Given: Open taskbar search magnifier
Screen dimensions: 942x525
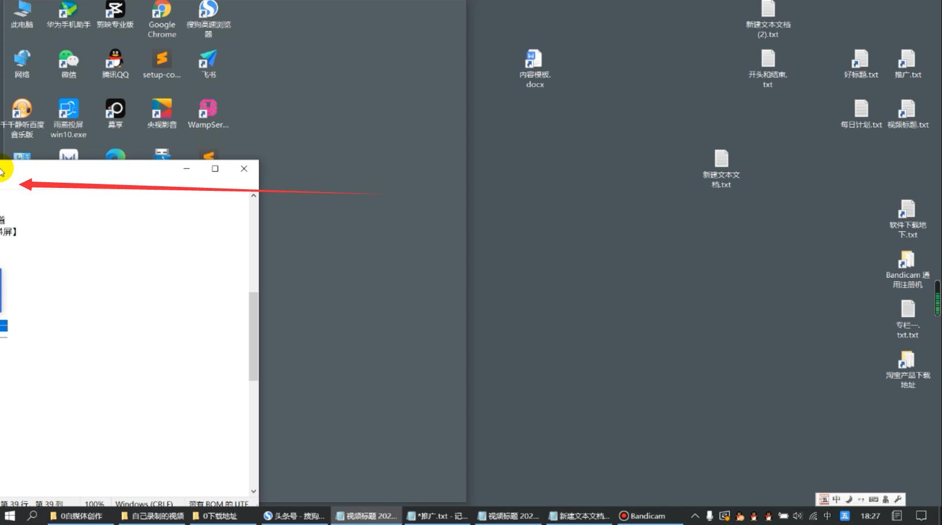Looking at the screenshot, I should 32,516.
